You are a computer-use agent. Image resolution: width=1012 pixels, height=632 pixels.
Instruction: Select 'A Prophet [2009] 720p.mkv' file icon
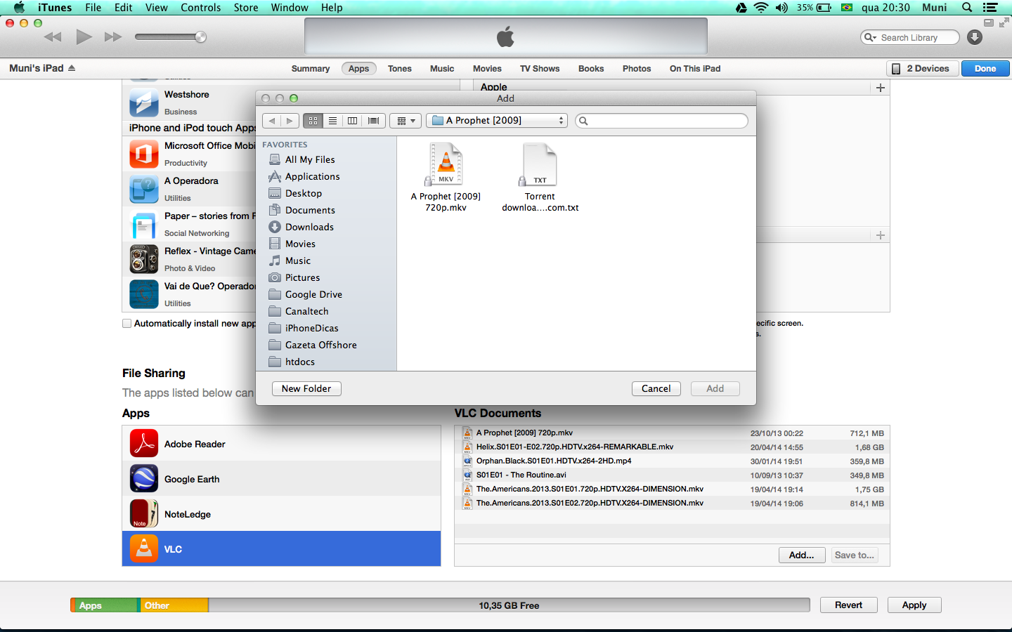pyautogui.click(x=446, y=164)
